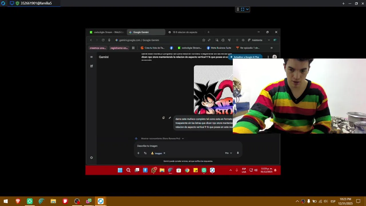Open WhatsApp on the remote taskbar
The image size is (366, 206).
(154, 170)
